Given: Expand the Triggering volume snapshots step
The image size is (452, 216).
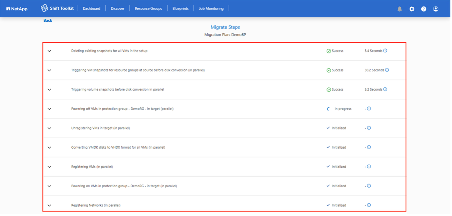Looking at the screenshot, I should [x=49, y=90].
